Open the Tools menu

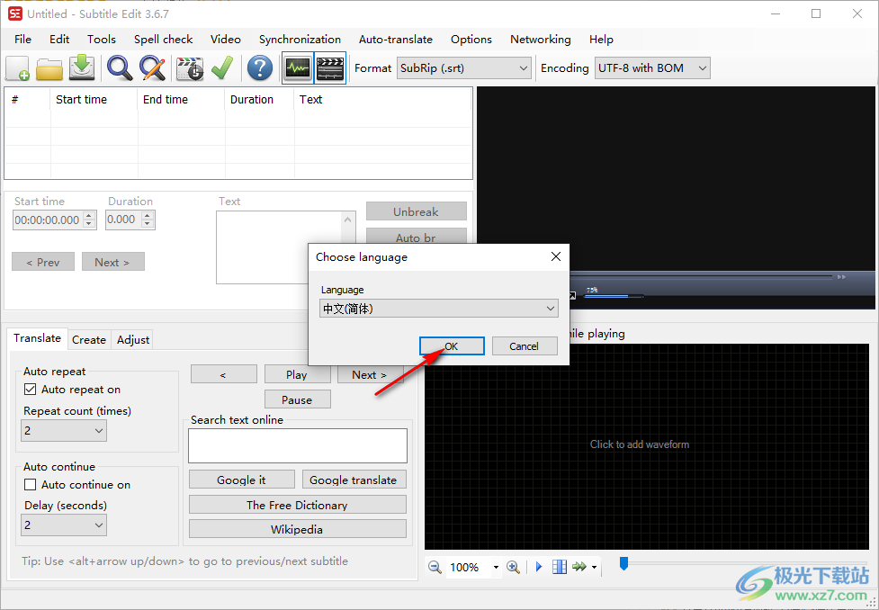point(102,40)
